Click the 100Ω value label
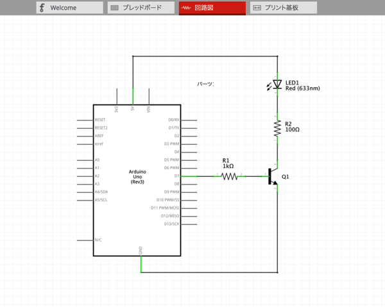This screenshot has width=385, height=307. coord(292,129)
